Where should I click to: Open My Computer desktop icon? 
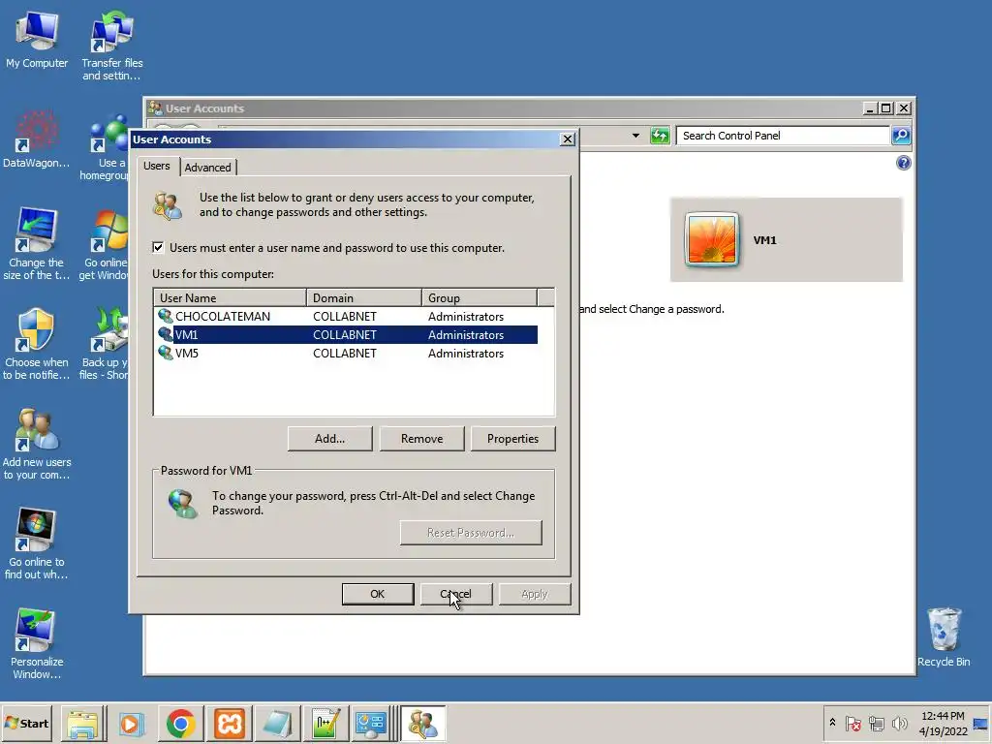37,39
